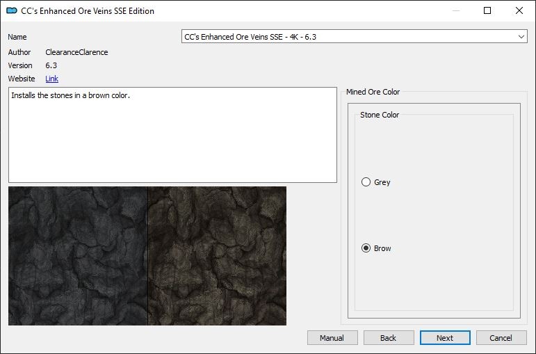Open the Website Link
The image size is (536, 354).
pyautogui.click(x=51, y=79)
